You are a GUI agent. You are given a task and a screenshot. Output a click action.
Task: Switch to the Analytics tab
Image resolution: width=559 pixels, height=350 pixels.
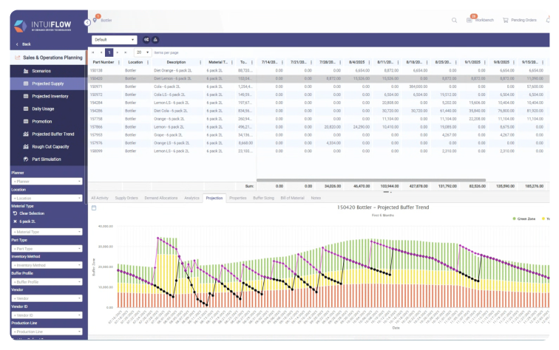tap(192, 198)
